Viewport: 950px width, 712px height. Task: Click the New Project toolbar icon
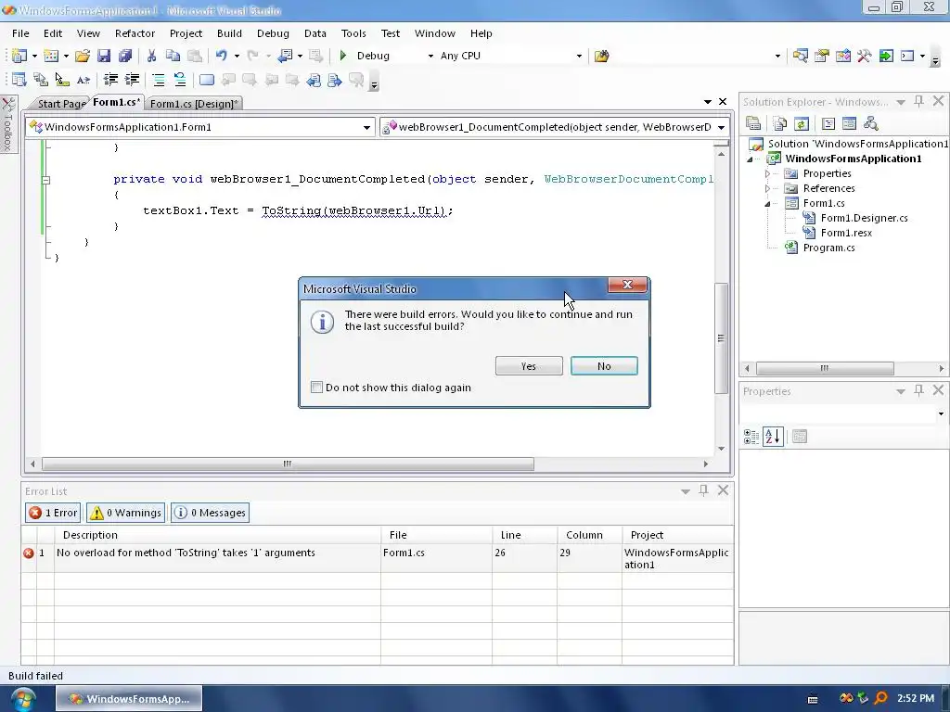click(19, 56)
